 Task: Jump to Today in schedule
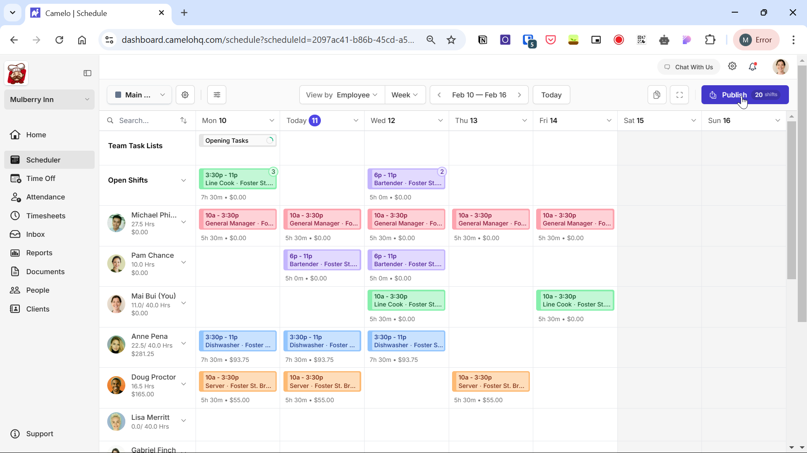tap(551, 95)
